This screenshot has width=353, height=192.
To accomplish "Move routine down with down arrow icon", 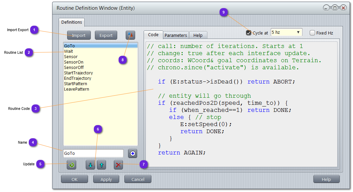I will (90, 165).
